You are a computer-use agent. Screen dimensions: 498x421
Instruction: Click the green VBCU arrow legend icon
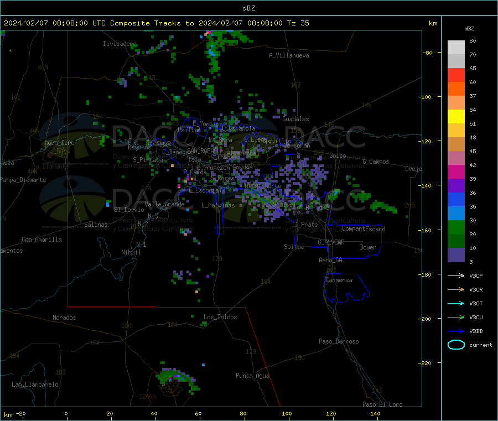[x=456, y=317]
